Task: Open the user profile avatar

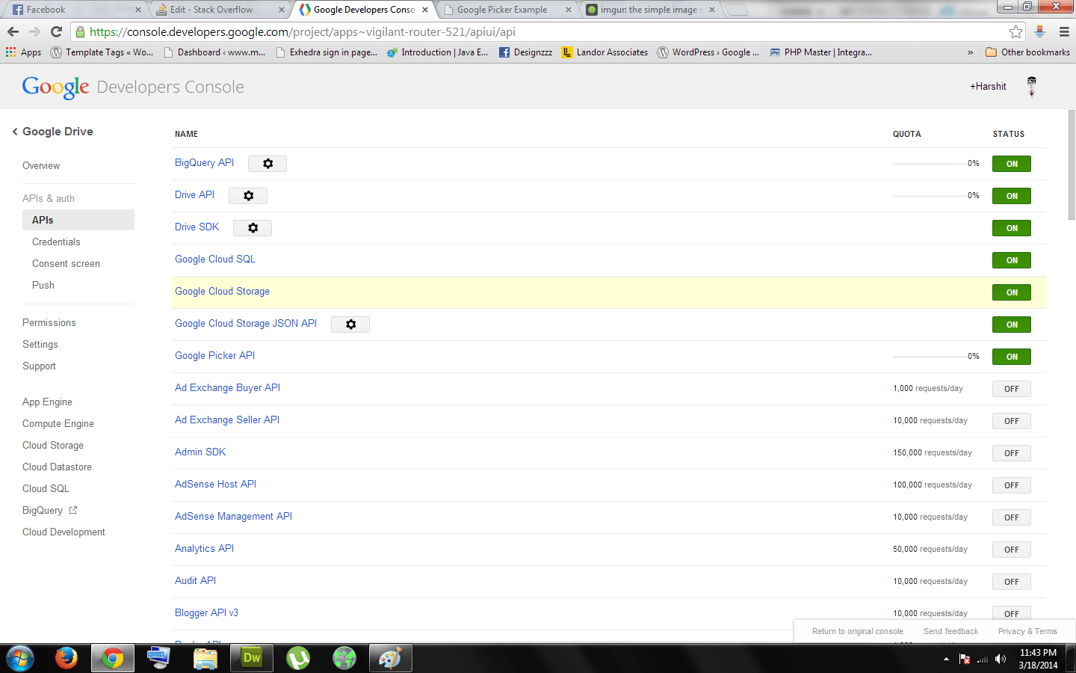Action: (1032, 87)
